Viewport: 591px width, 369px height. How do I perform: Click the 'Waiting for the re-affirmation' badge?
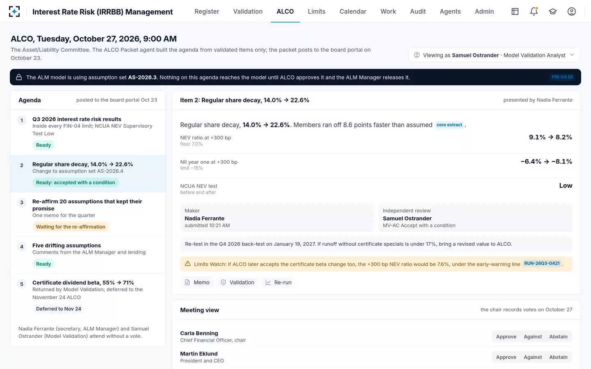click(71, 227)
